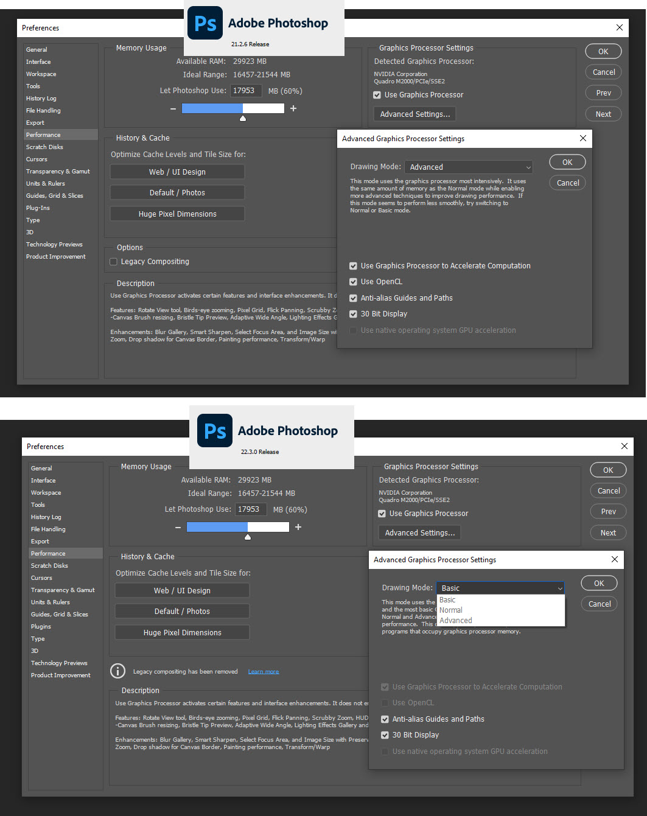Click the minus memory icon in 22.3.0 Preferences
Image resolution: width=647 pixels, height=816 pixels.
point(178,527)
